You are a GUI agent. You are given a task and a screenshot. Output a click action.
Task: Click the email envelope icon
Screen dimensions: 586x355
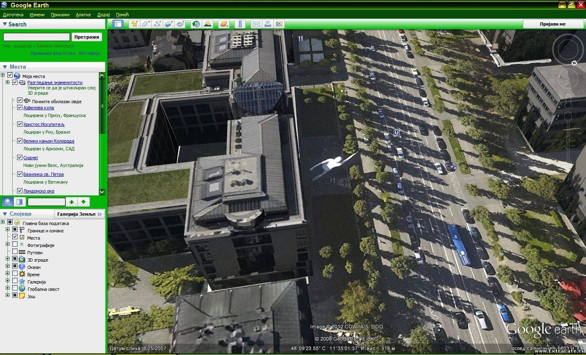click(x=256, y=24)
